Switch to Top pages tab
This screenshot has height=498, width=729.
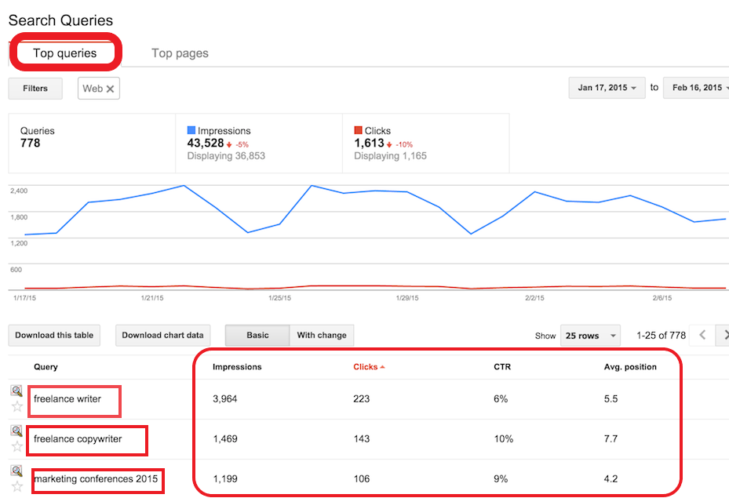pos(180,53)
